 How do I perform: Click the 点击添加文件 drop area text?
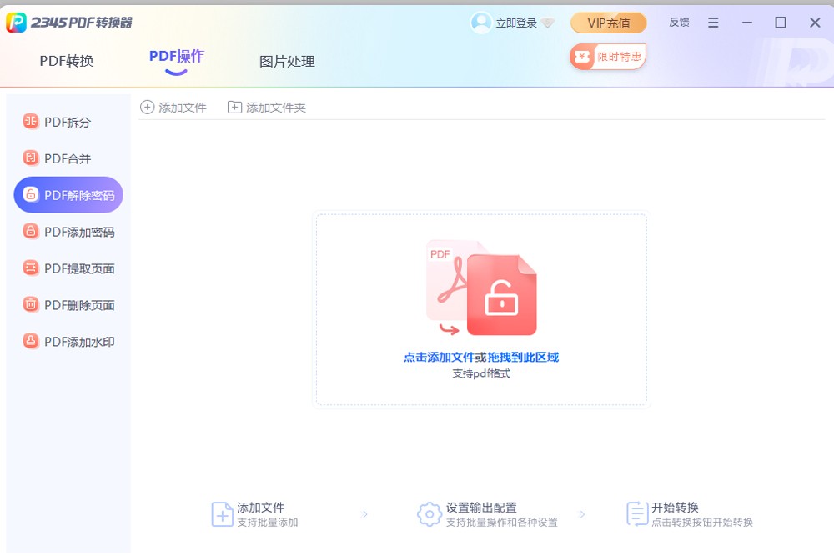[439, 357]
